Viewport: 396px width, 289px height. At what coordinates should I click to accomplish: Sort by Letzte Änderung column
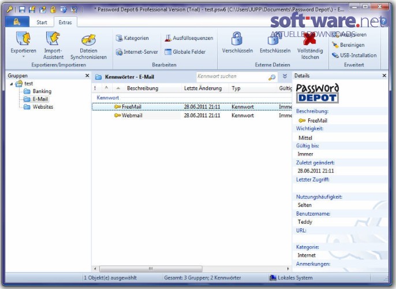(x=203, y=88)
